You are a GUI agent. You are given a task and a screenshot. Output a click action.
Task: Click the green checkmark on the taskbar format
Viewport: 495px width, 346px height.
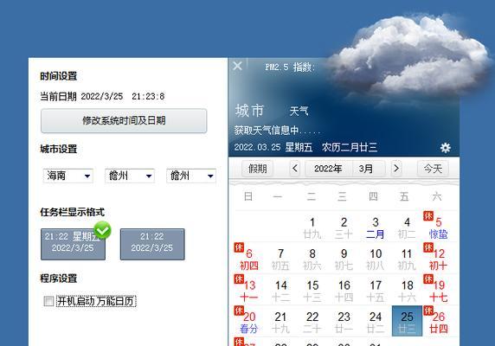103,230
